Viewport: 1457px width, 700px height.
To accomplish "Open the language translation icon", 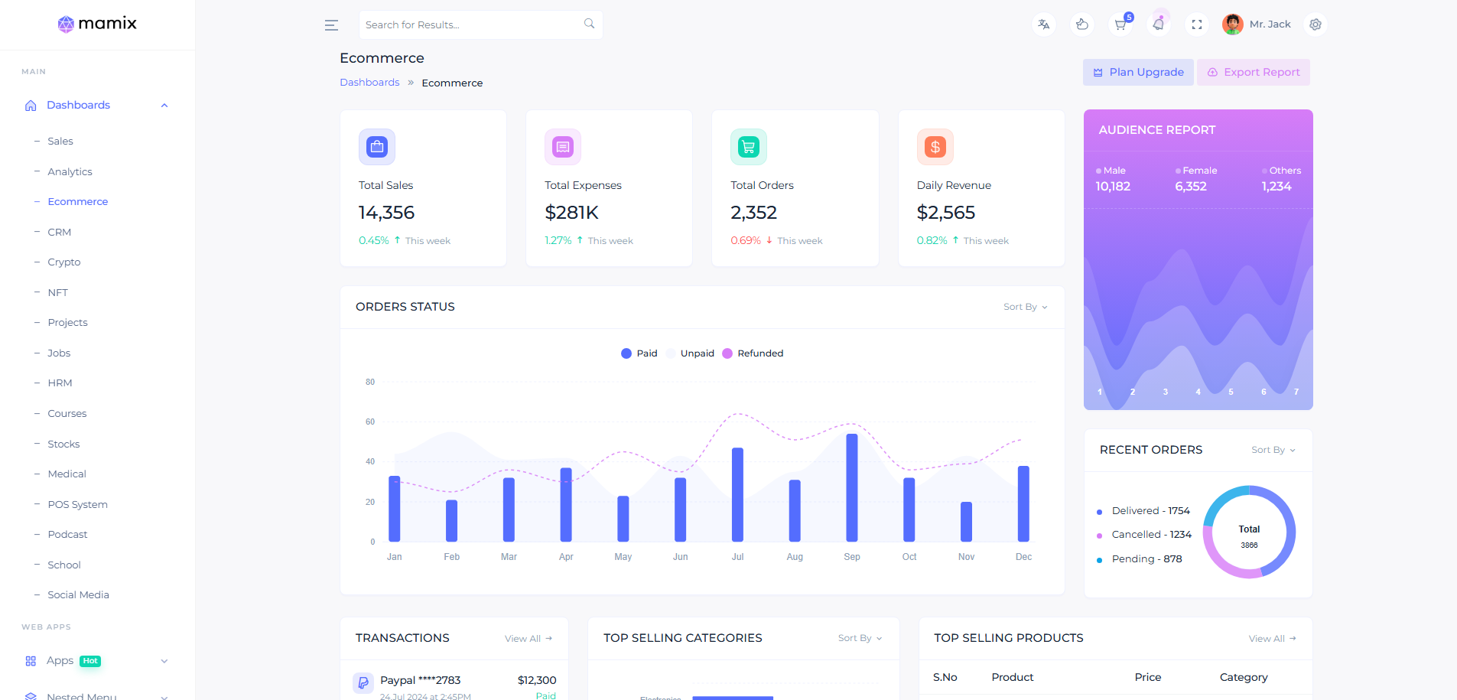I will click(1044, 24).
